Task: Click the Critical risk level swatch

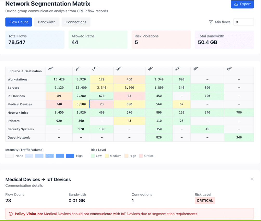Action: click(141, 156)
